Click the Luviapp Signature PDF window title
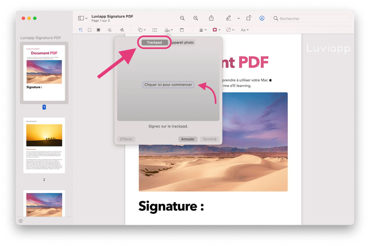The image size is (370, 246). tap(112, 16)
